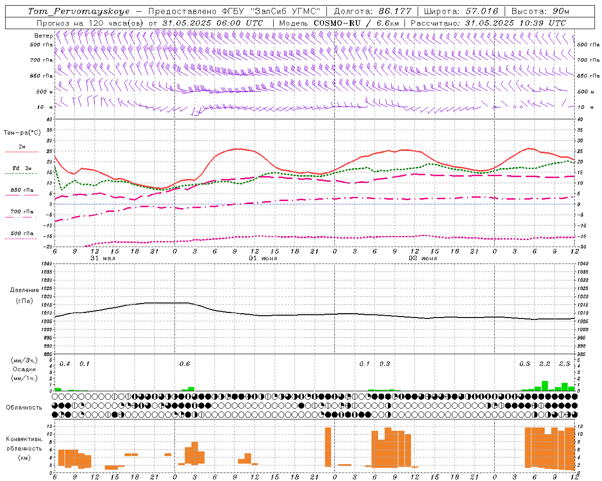Click the red solid '2м' legend line
The image size is (602, 481).
[x=22, y=152]
